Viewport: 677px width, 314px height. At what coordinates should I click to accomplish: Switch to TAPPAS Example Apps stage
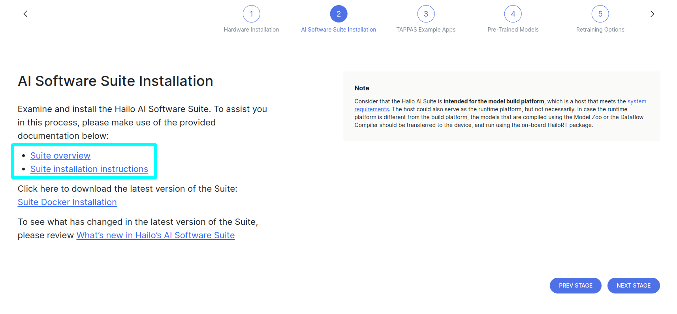[426, 30]
